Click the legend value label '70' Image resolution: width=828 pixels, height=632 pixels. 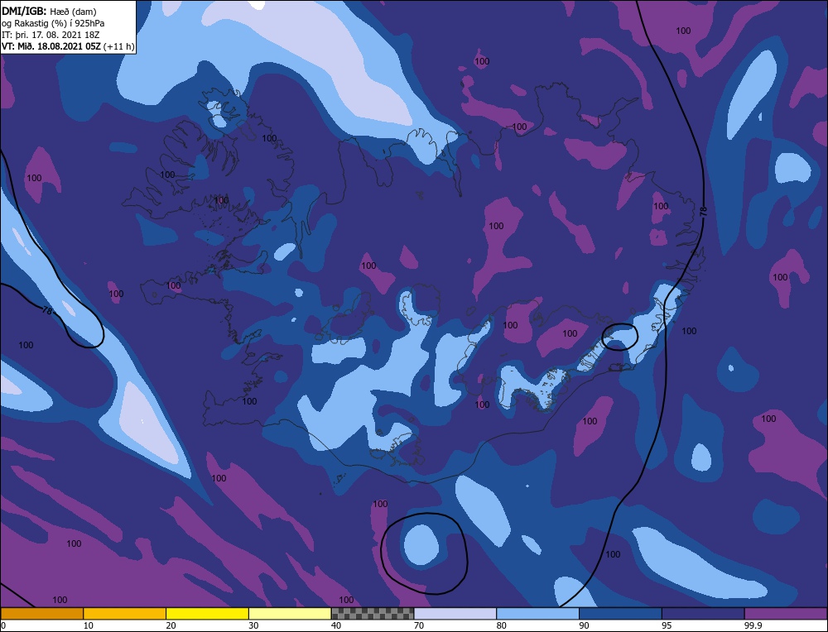tap(419, 625)
